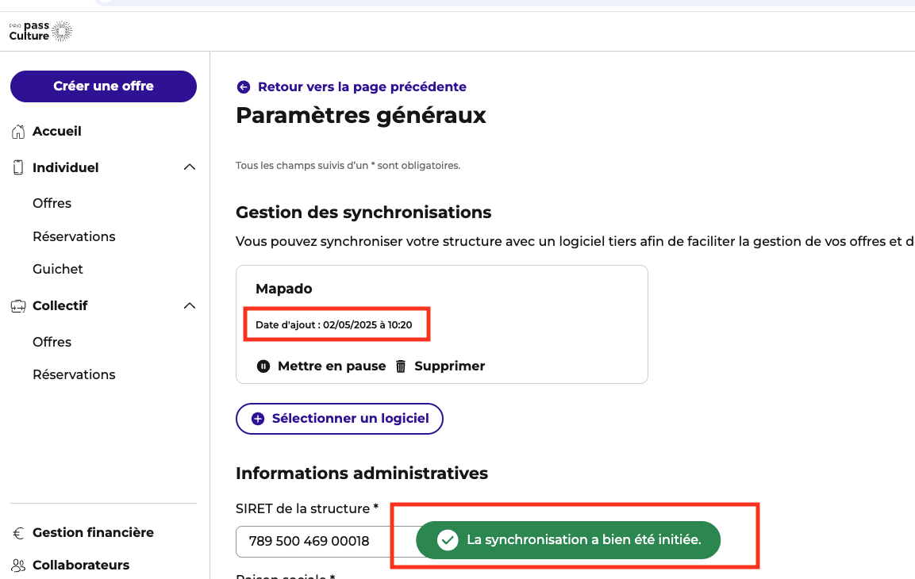Open Réservations under Collectif

click(x=74, y=375)
